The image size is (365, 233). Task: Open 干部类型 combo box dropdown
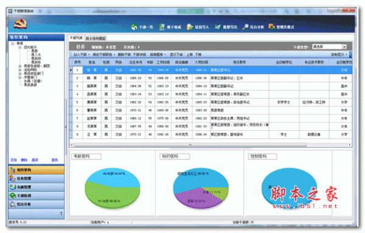[344, 47]
